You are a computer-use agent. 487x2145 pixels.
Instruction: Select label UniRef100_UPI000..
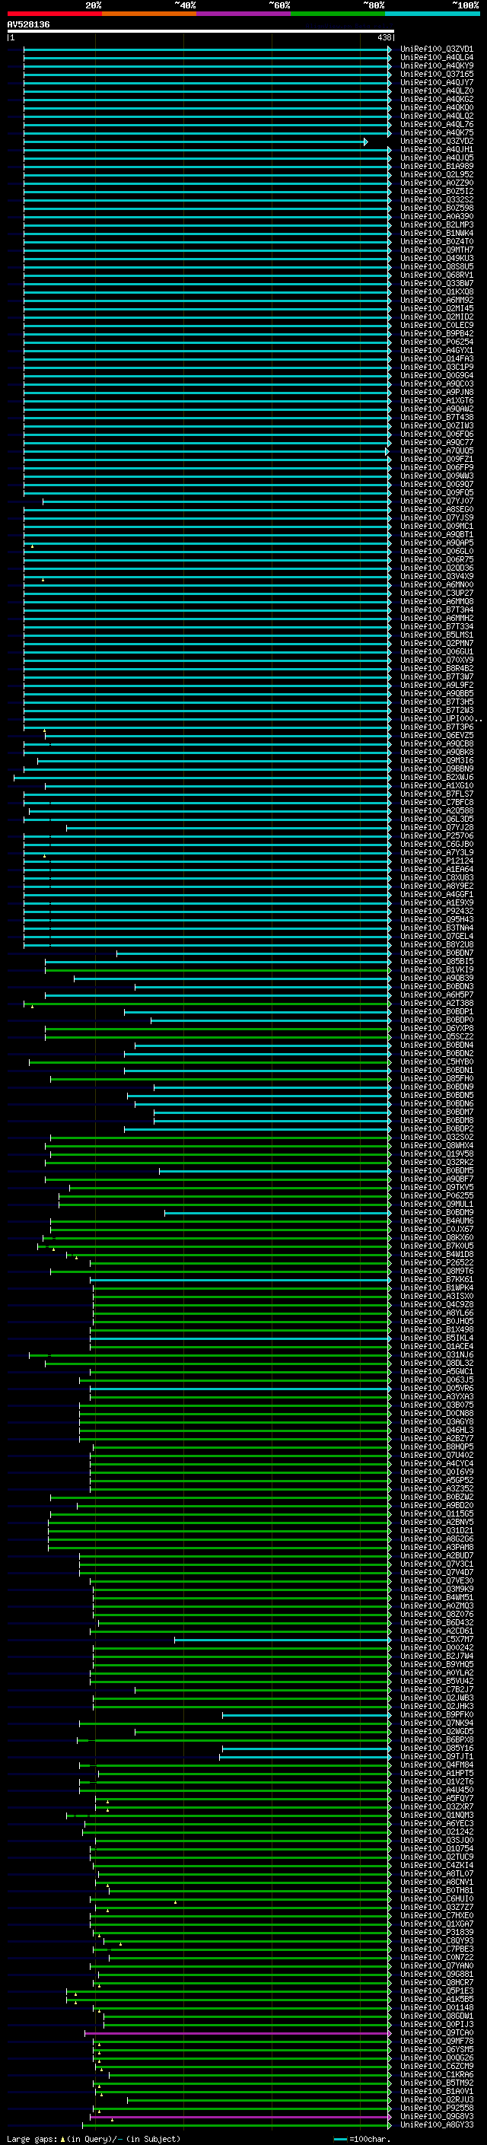click(x=441, y=720)
